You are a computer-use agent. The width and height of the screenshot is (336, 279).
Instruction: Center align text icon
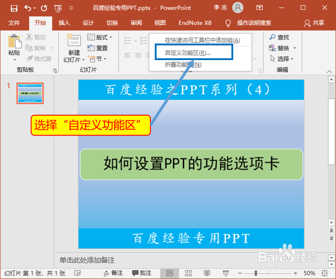pyautogui.click(x=138, y=56)
